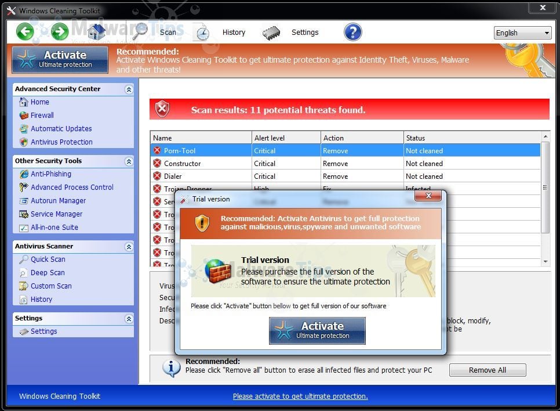Screen dimensions: 560x411
Task: Click the red X icon beside Constructor
Action: tap(157, 164)
